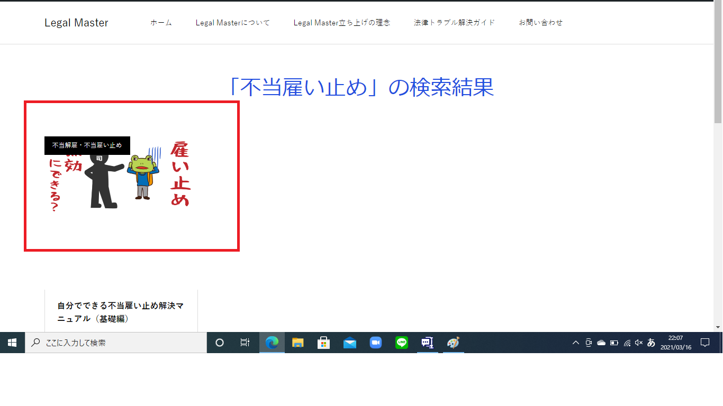This screenshot has height=406, width=723.
Task: Open File Explorer from taskbar
Action: [x=298, y=343]
